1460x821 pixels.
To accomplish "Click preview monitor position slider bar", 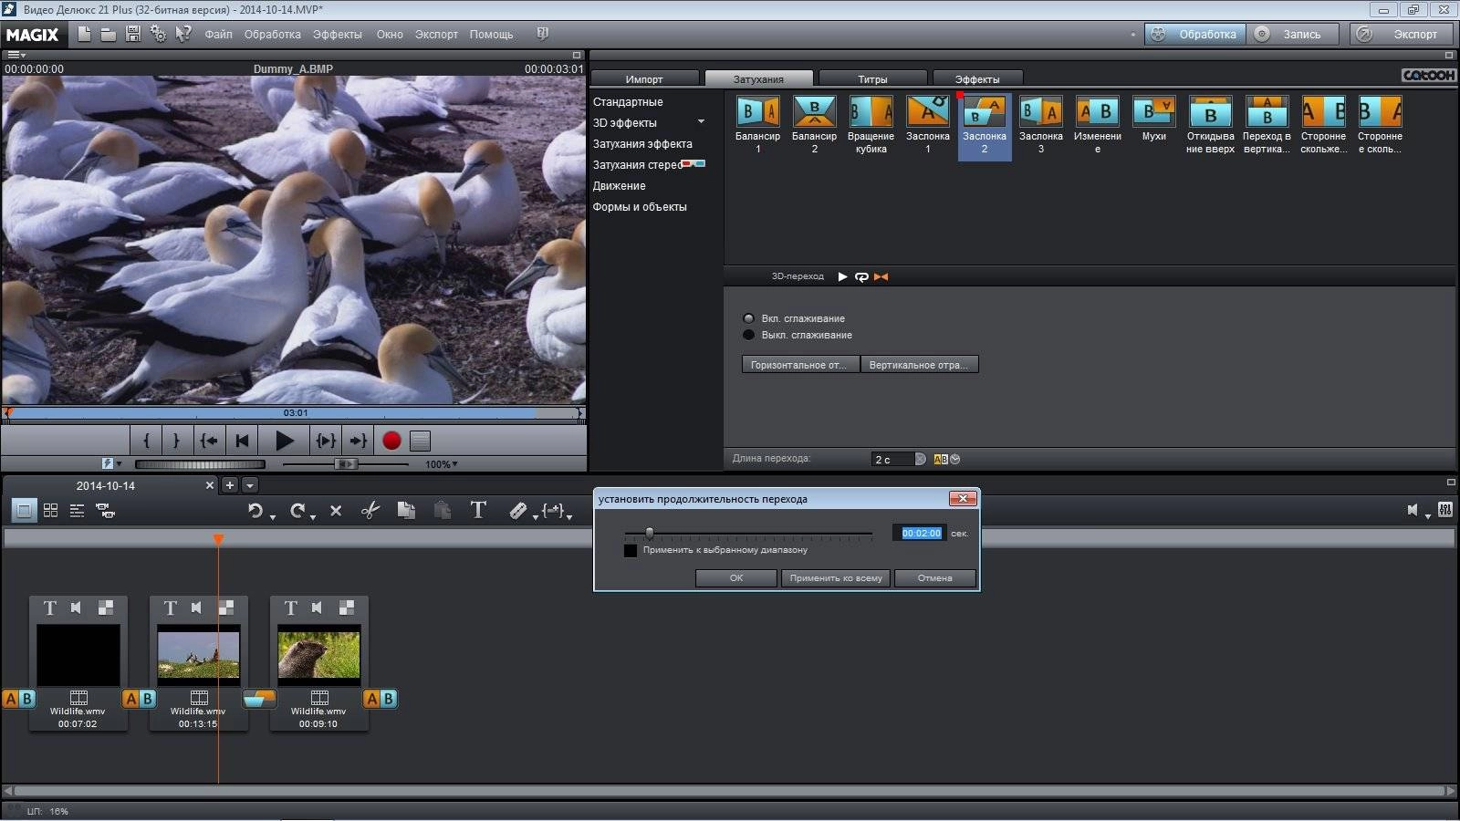I will (x=292, y=413).
